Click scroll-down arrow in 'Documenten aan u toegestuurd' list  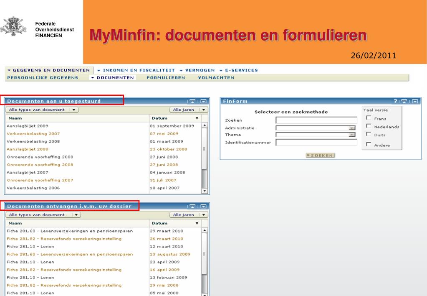[205, 191]
